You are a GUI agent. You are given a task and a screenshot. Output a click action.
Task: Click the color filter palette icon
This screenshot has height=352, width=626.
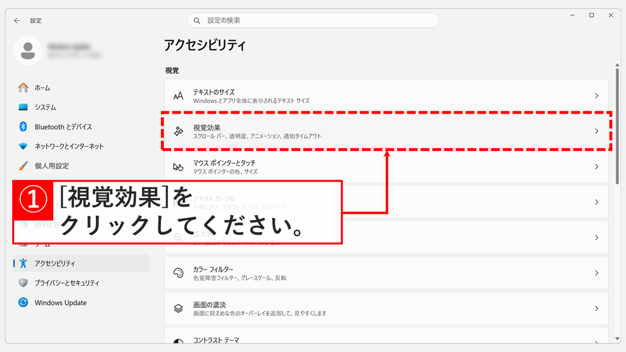(179, 273)
